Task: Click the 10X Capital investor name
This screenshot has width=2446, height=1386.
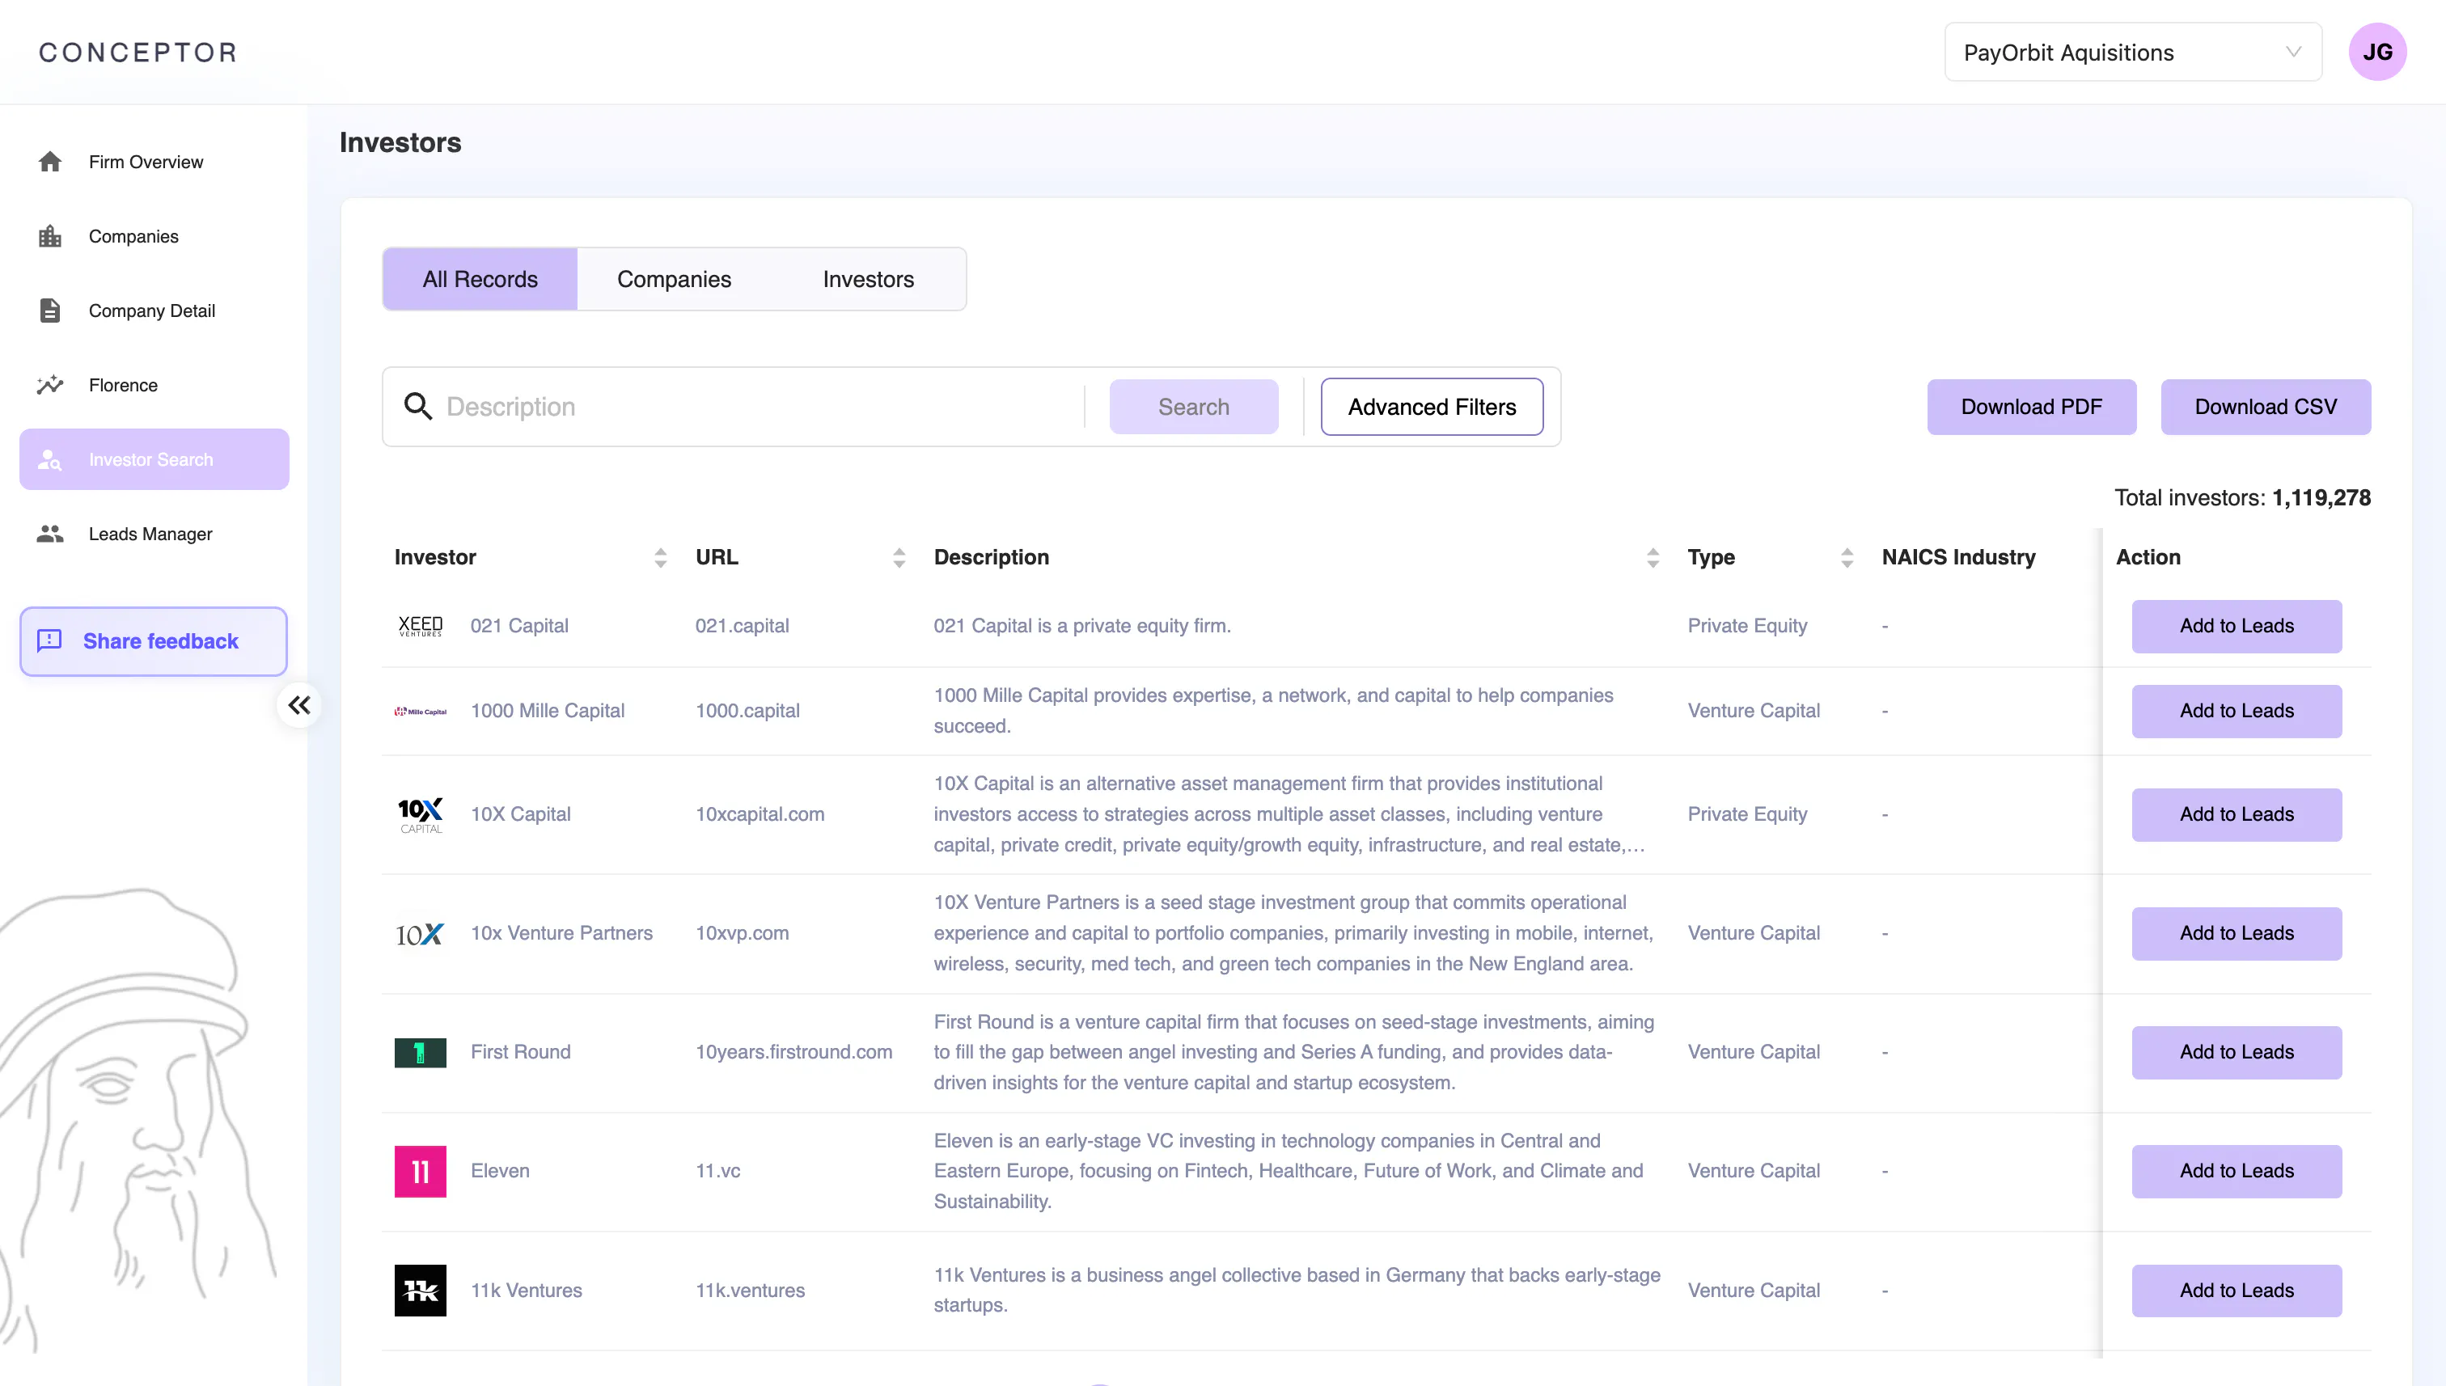Action: tap(521, 815)
